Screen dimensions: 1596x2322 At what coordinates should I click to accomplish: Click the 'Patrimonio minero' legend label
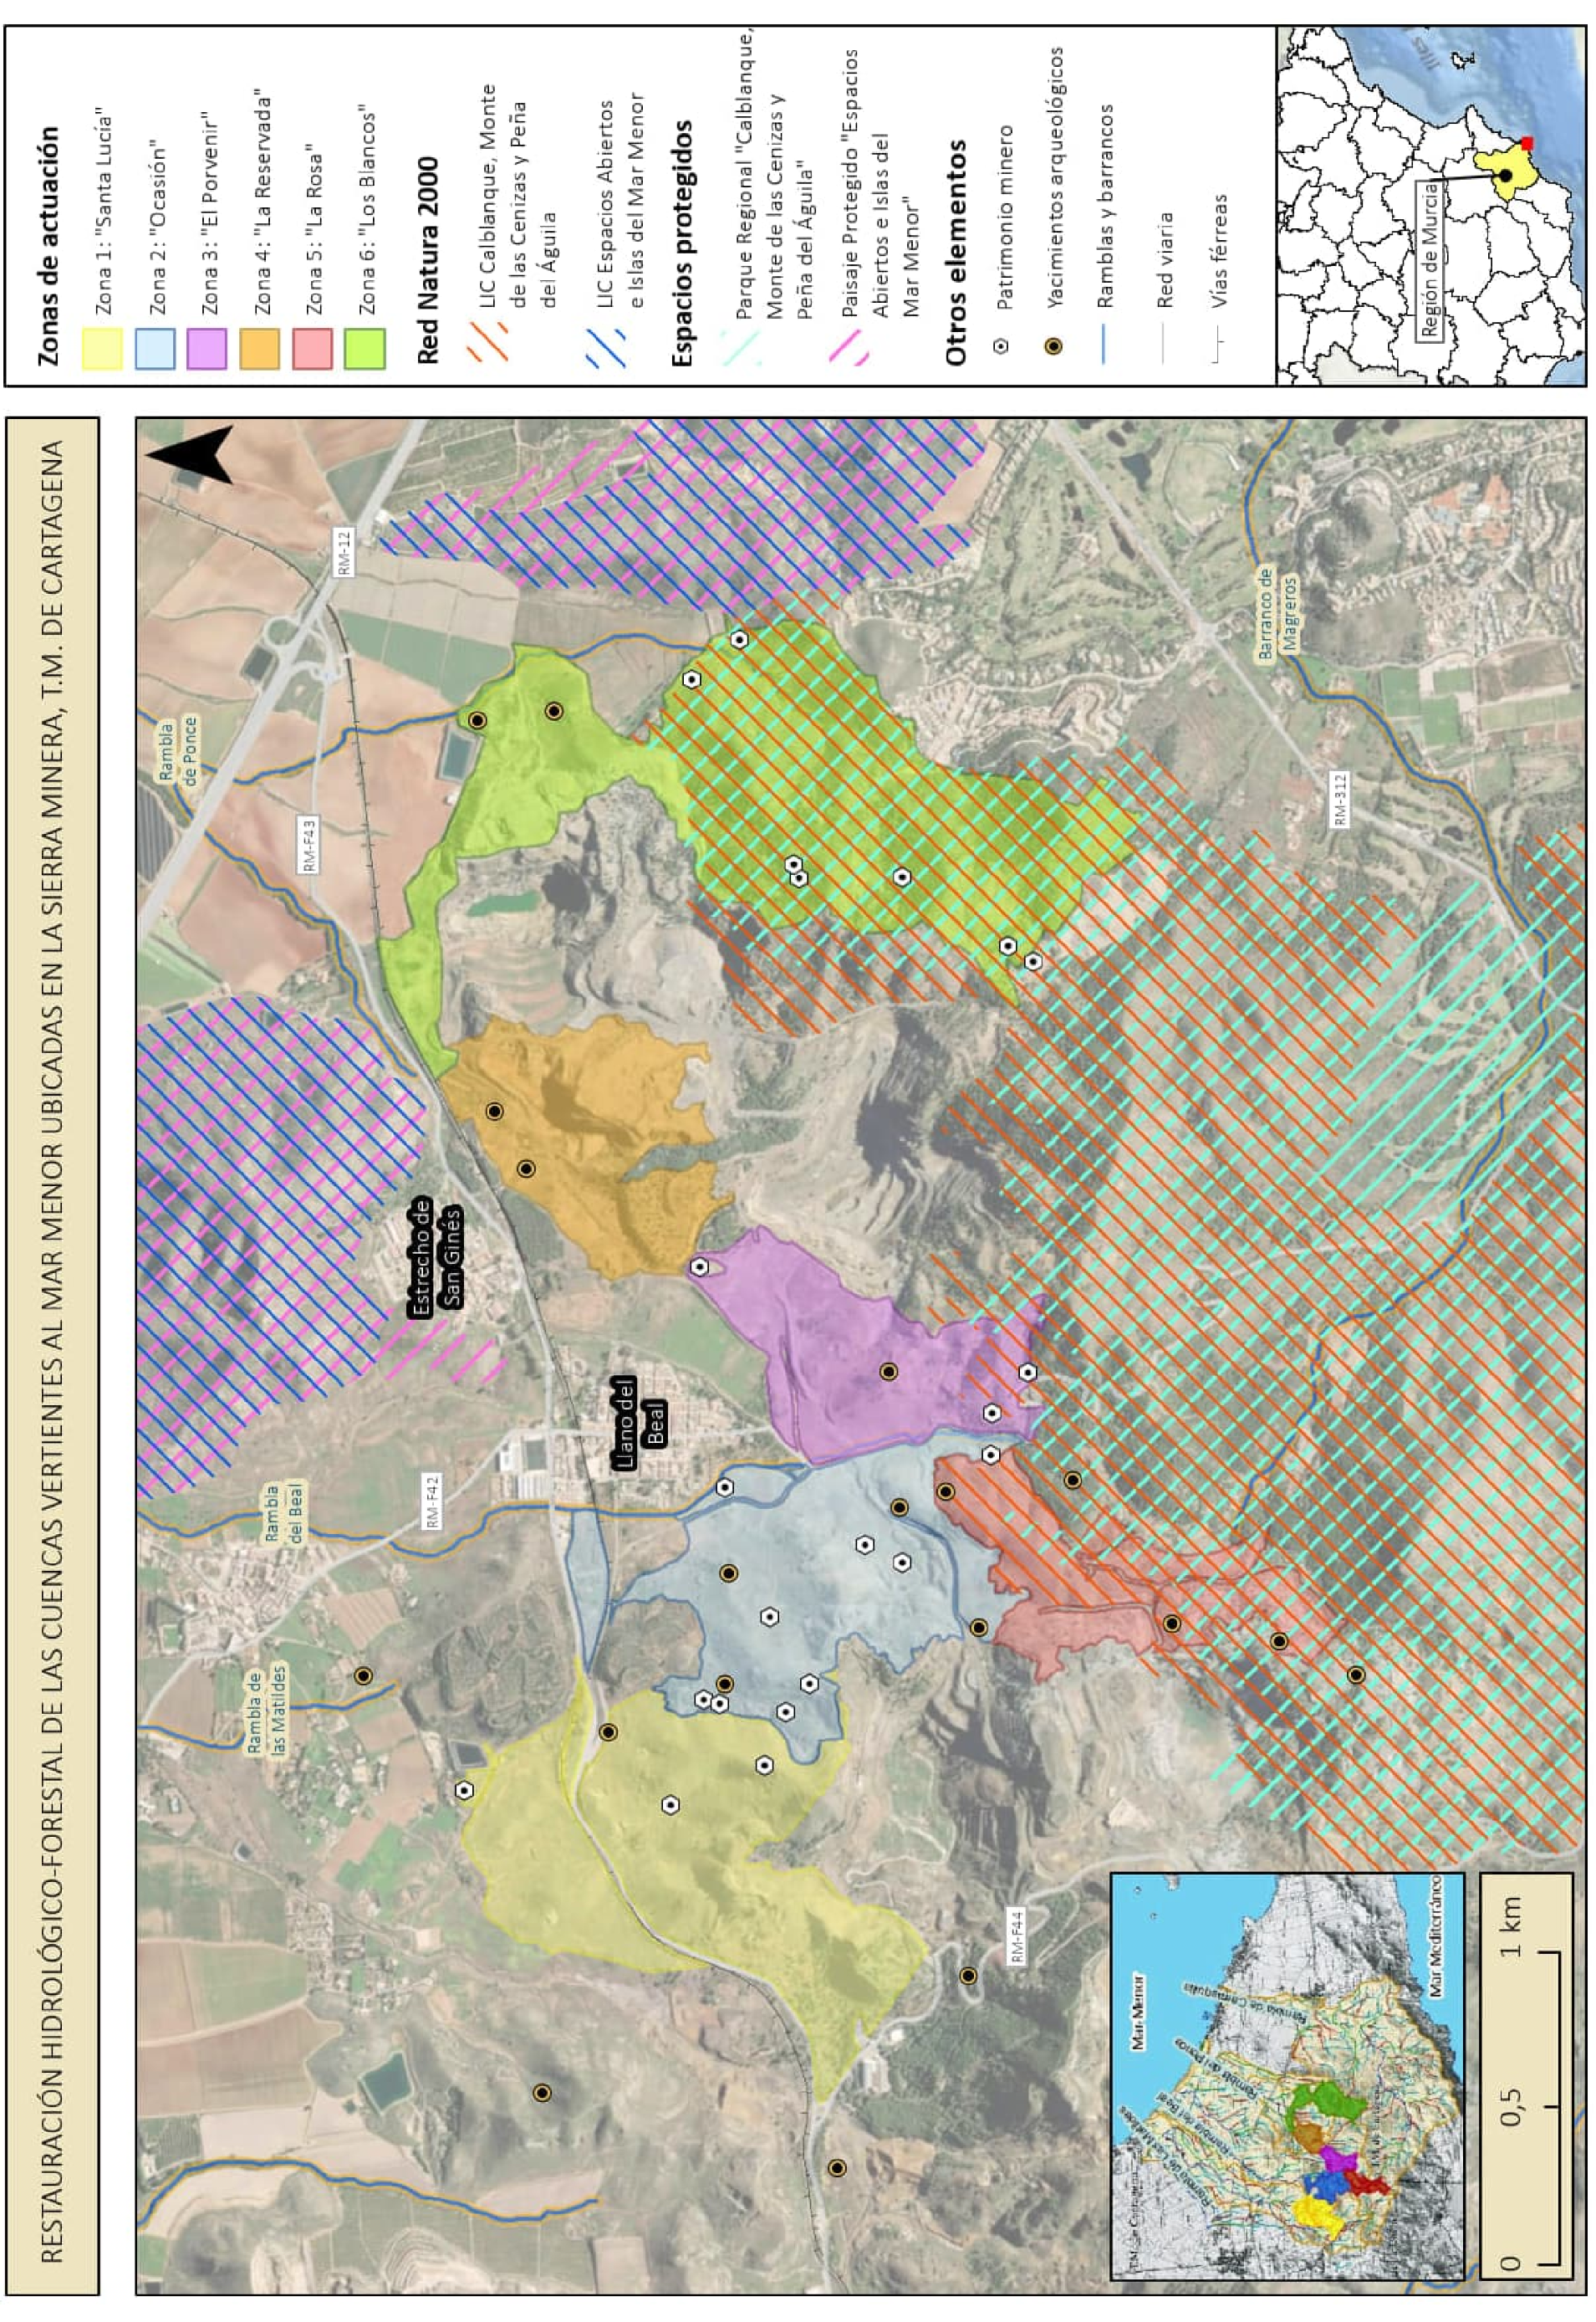point(1004,216)
